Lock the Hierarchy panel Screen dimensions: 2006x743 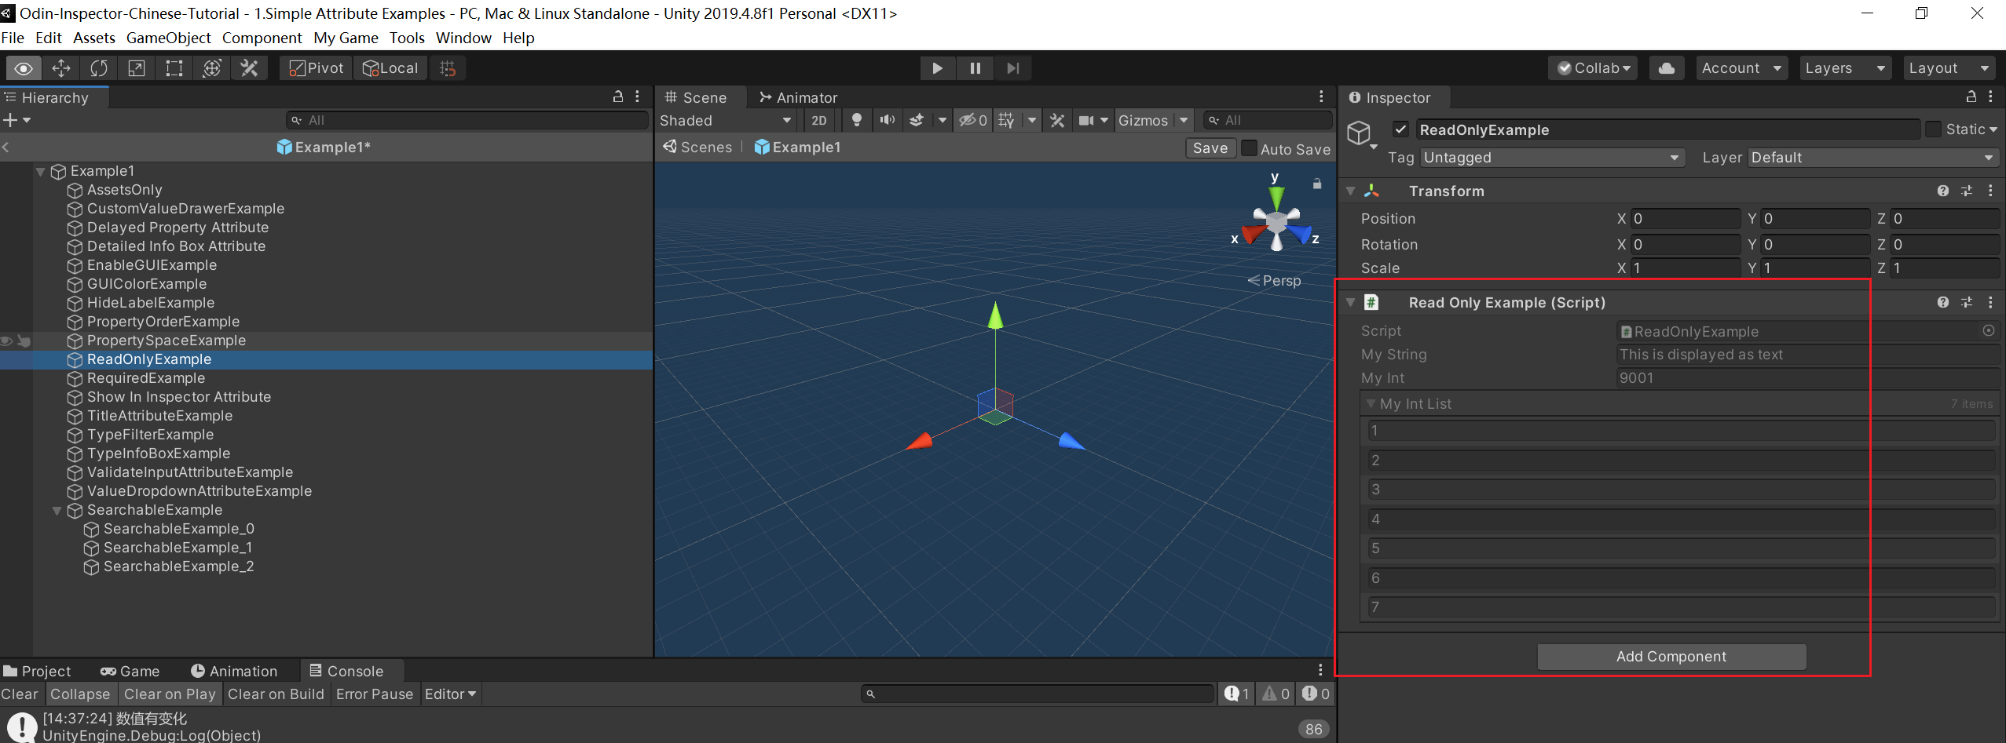coord(618,97)
